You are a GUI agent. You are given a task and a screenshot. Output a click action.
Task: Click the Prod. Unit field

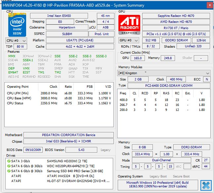pos(102,34)
